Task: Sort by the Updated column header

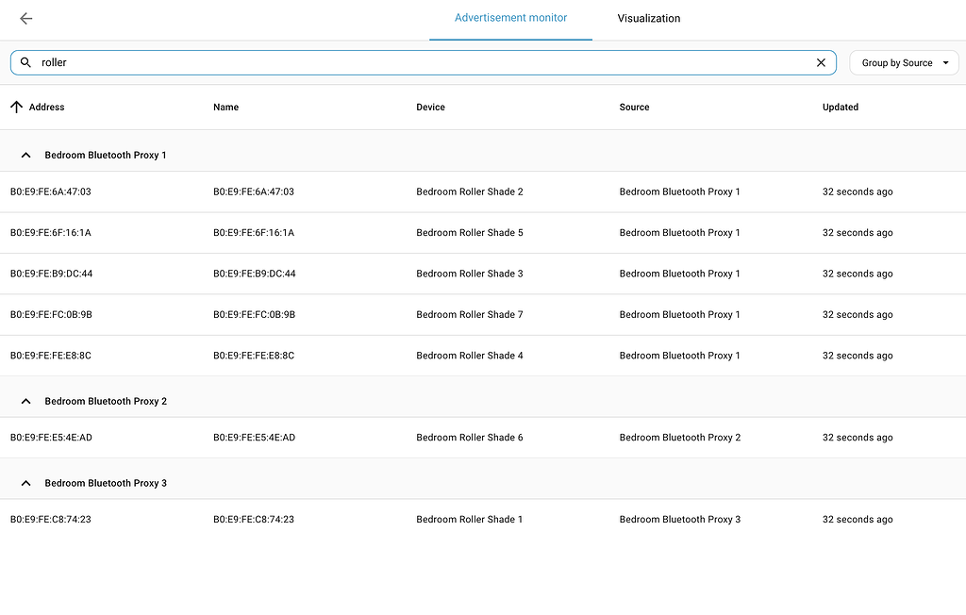Action: (x=841, y=108)
